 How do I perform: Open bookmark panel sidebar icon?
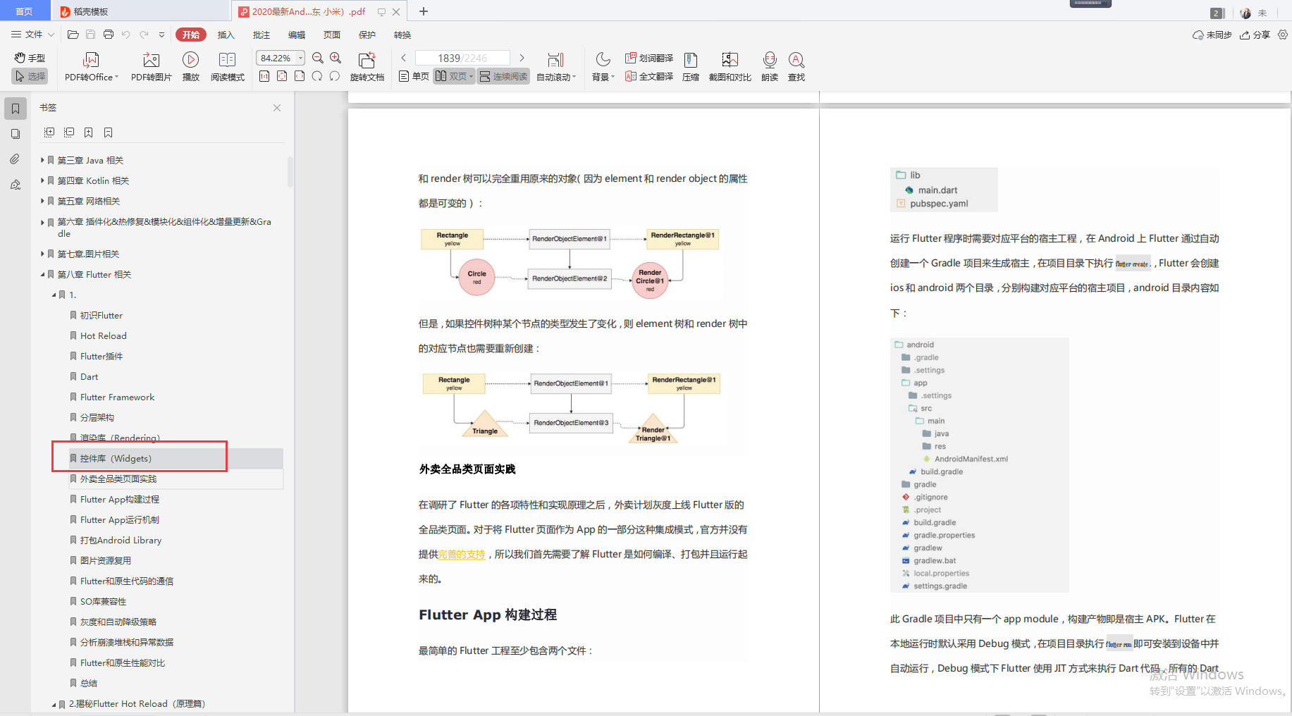16,109
